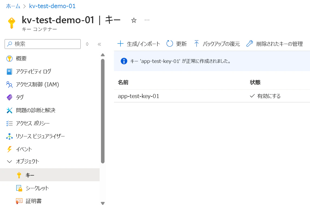Open アクティビティ ログ menu item

tap(50, 71)
